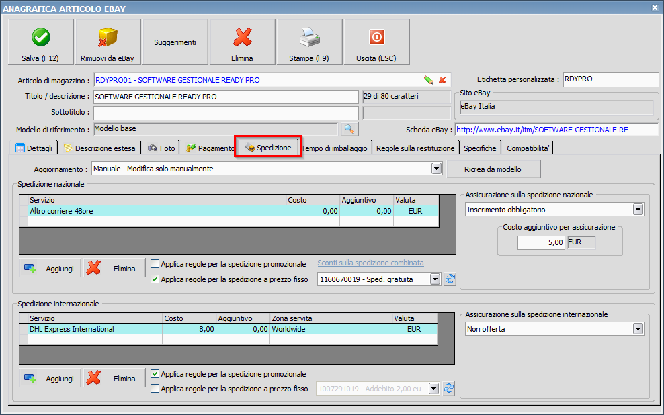The height and width of the screenshot is (415, 664).
Task: Click the Modello base reference field
Action: [216, 129]
